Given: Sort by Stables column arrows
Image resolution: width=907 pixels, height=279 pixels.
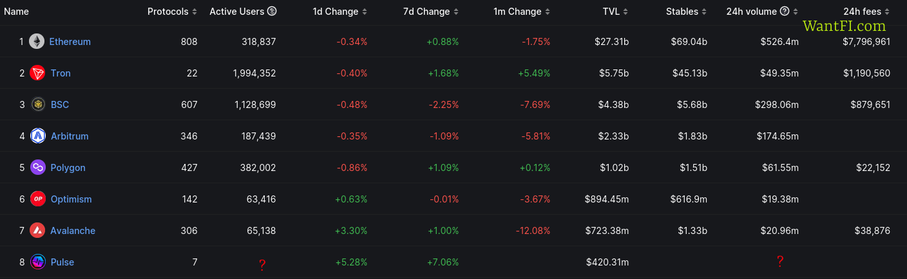Looking at the screenshot, I should coord(704,12).
